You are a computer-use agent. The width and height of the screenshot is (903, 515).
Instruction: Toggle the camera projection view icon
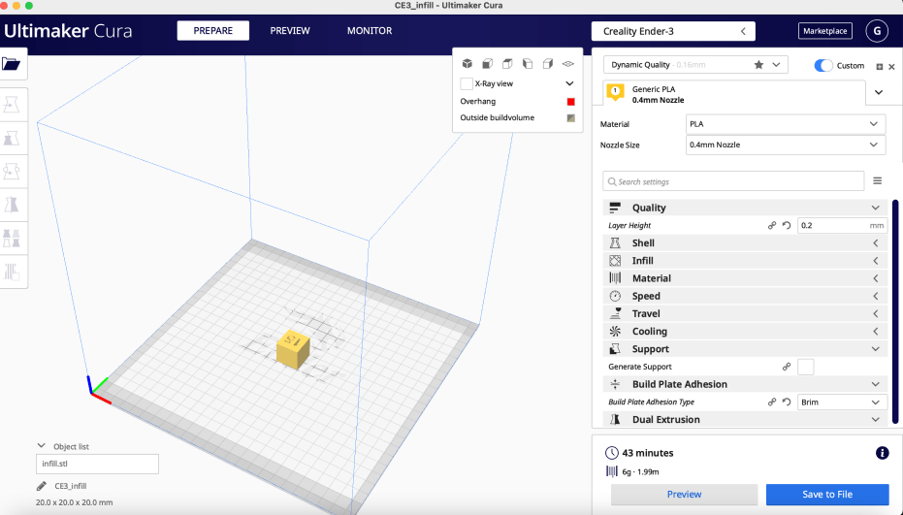(x=568, y=63)
